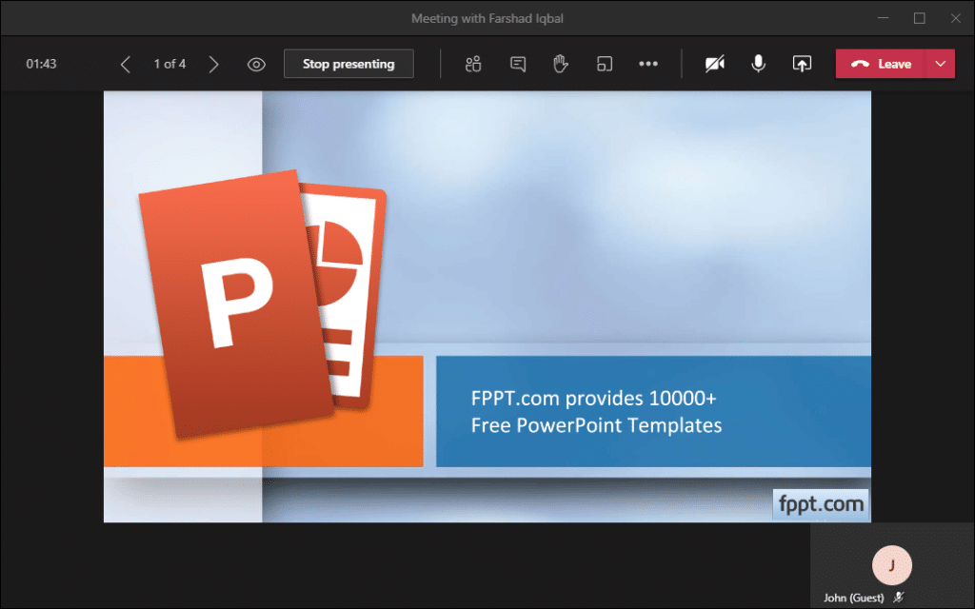Viewport: 975px width, 609px height.
Task: Open the meeting chat
Action: pos(517,64)
